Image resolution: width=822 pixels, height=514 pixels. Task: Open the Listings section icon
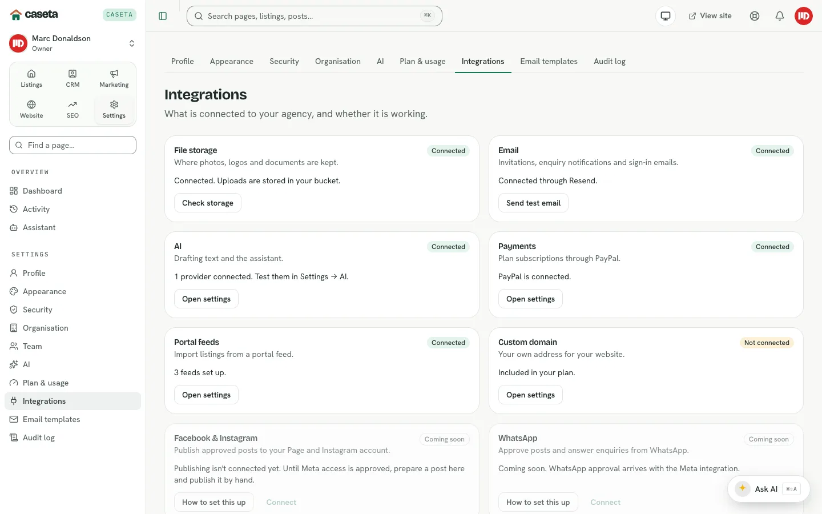pos(31,78)
